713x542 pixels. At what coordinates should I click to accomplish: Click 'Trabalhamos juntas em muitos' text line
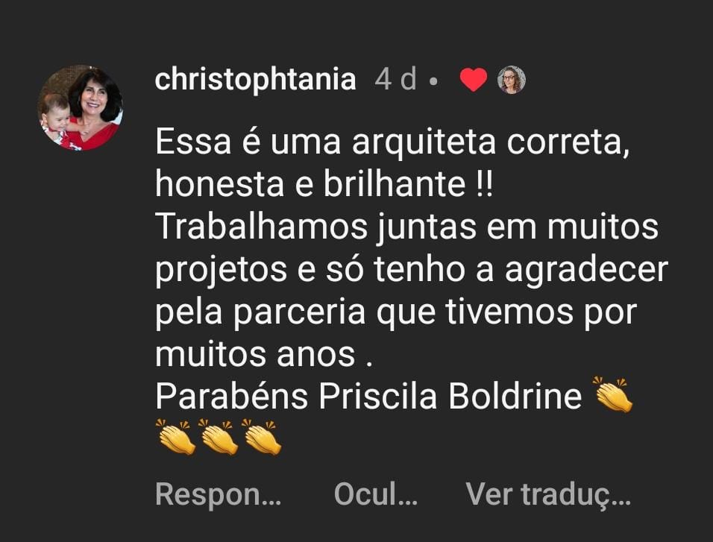[407, 227]
